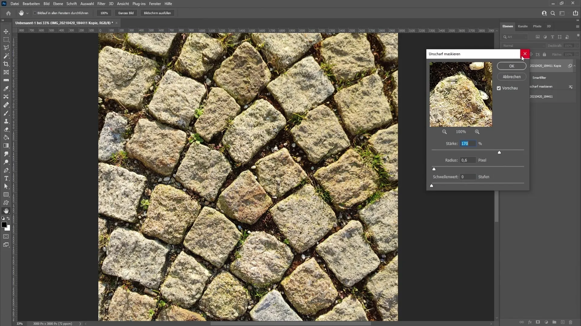Open the Bearbeiten menu
This screenshot has width=581, height=326.
(31, 4)
